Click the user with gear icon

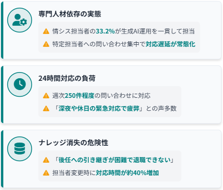[x=20, y=20]
